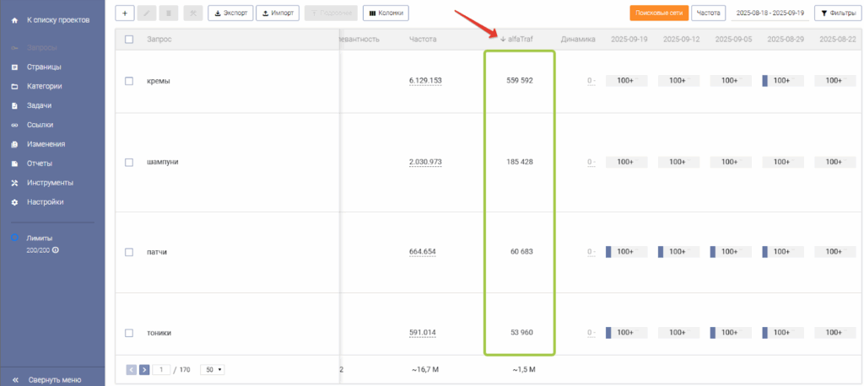The width and height of the screenshot is (864, 386).
Task: Select the шампуни row checkbox
Action: coord(128,162)
